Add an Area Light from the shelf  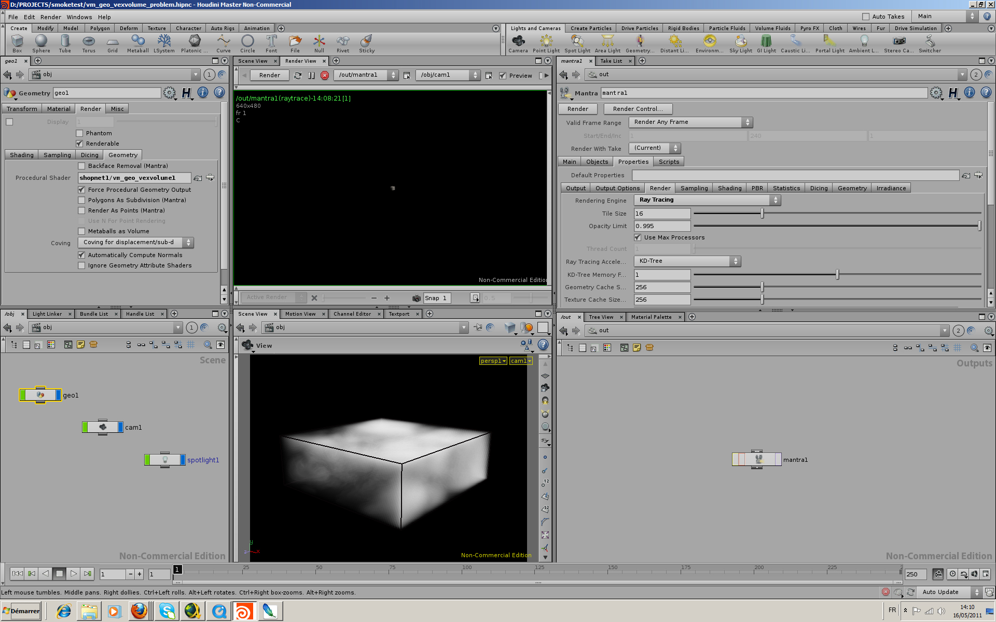pos(607,44)
